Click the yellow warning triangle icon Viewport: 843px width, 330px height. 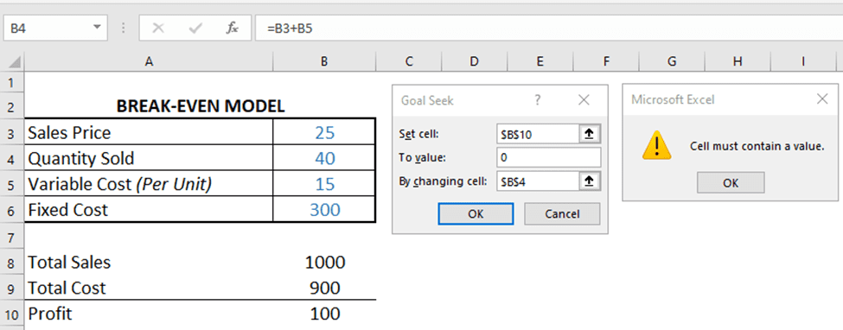pyautogui.click(x=656, y=146)
